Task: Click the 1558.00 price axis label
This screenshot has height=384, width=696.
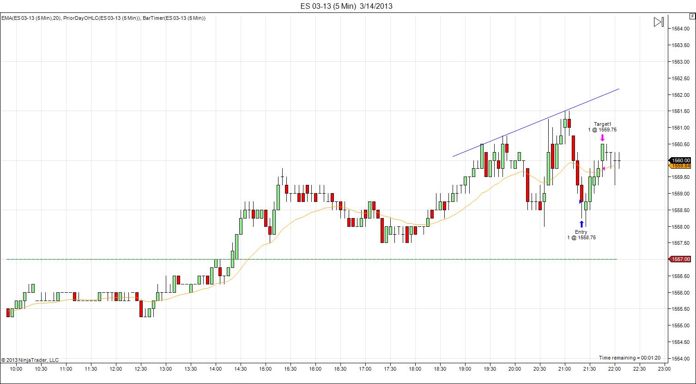Action: pos(681,227)
